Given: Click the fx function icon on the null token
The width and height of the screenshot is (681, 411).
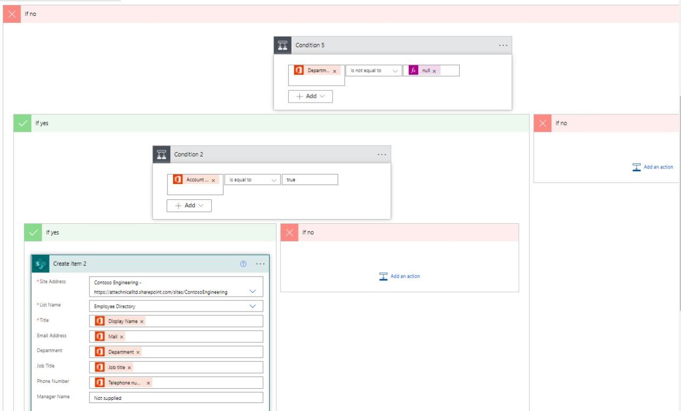Looking at the screenshot, I should pyautogui.click(x=412, y=70).
